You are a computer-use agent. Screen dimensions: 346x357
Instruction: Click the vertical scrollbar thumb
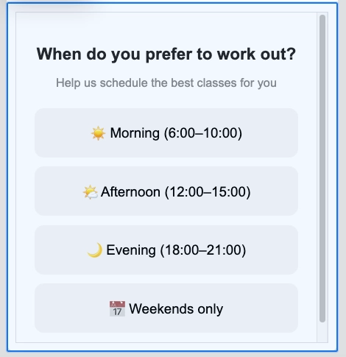tap(322, 169)
